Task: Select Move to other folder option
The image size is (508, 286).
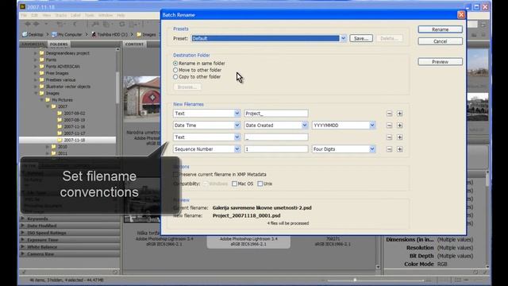Action: tap(175, 70)
